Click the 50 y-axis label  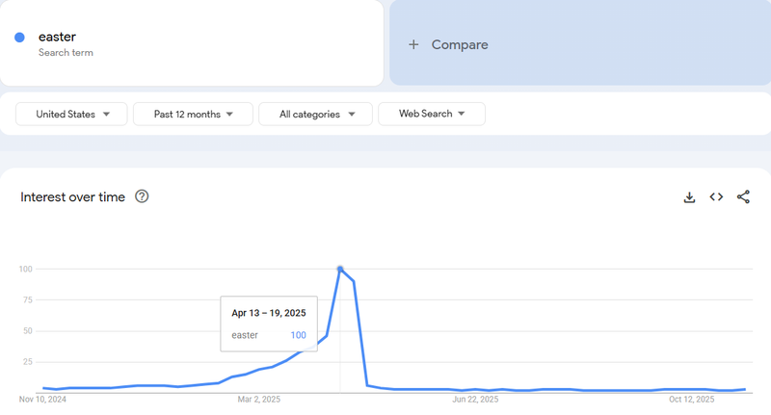tap(28, 331)
